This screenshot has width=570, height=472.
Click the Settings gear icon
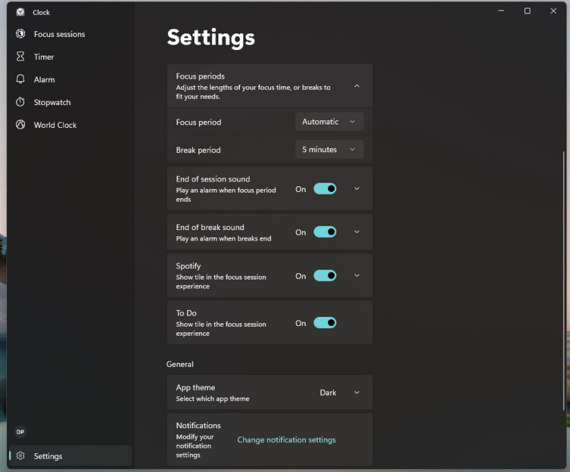click(19, 455)
